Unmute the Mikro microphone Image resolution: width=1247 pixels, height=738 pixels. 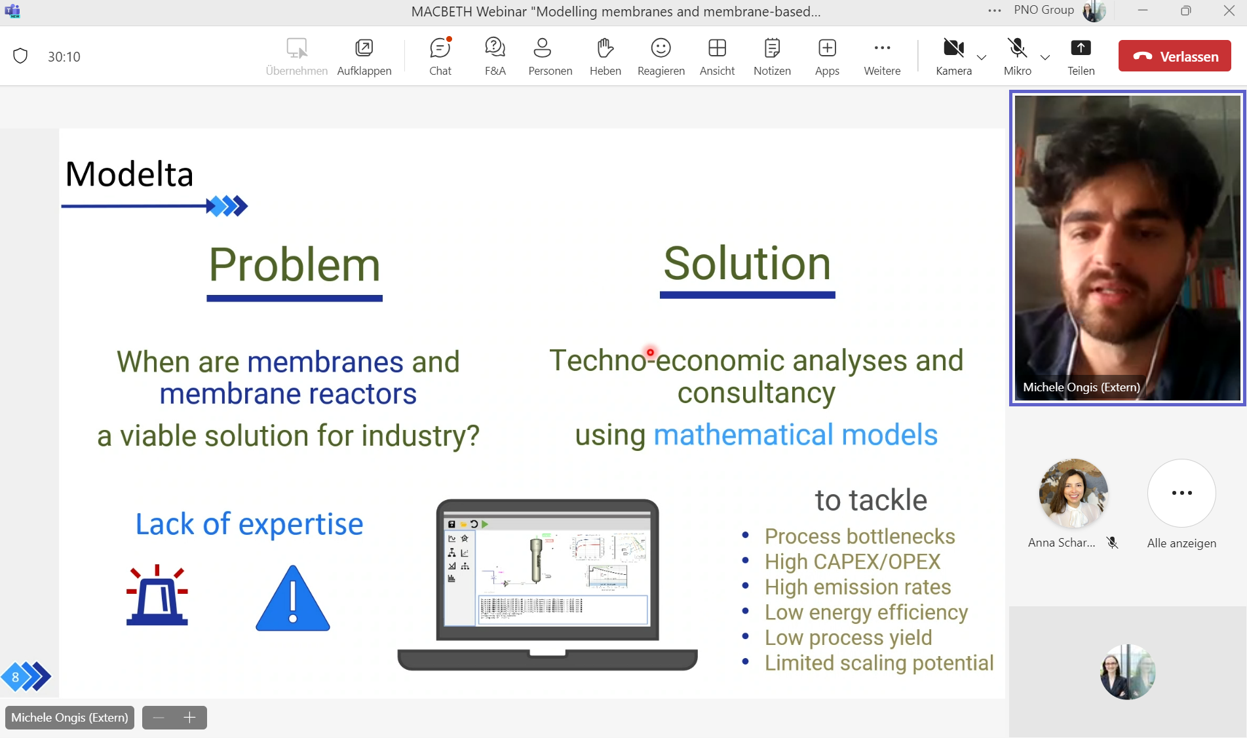pyautogui.click(x=1017, y=56)
